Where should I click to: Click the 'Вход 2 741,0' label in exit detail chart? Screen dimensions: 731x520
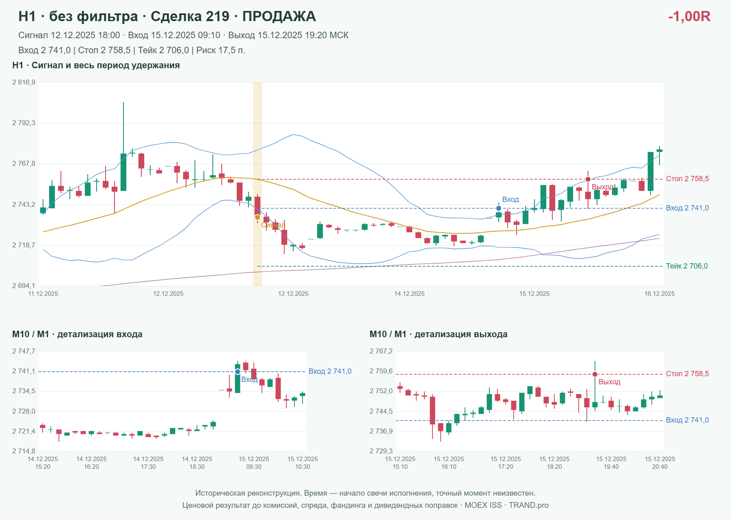pos(687,420)
